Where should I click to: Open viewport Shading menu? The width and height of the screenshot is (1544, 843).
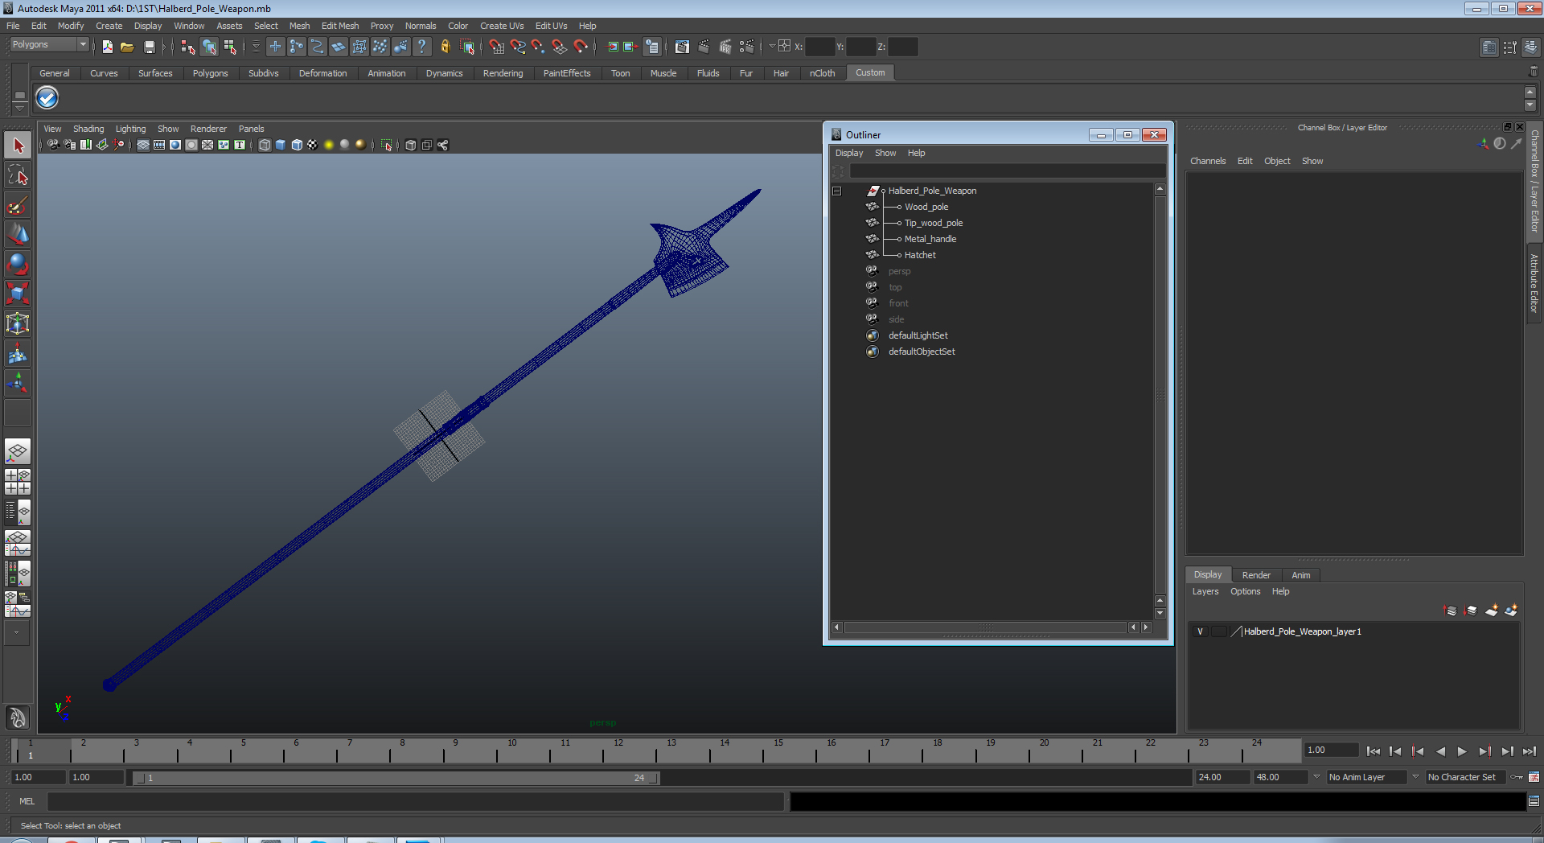tap(88, 129)
